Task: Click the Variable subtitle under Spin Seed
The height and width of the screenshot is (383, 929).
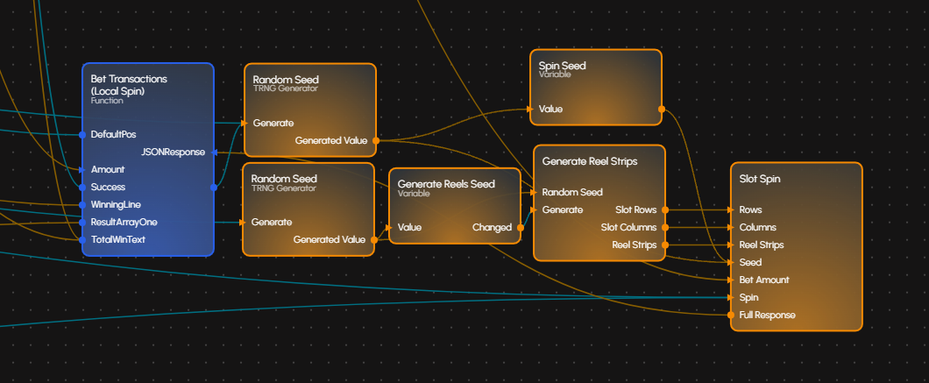Action: (555, 74)
